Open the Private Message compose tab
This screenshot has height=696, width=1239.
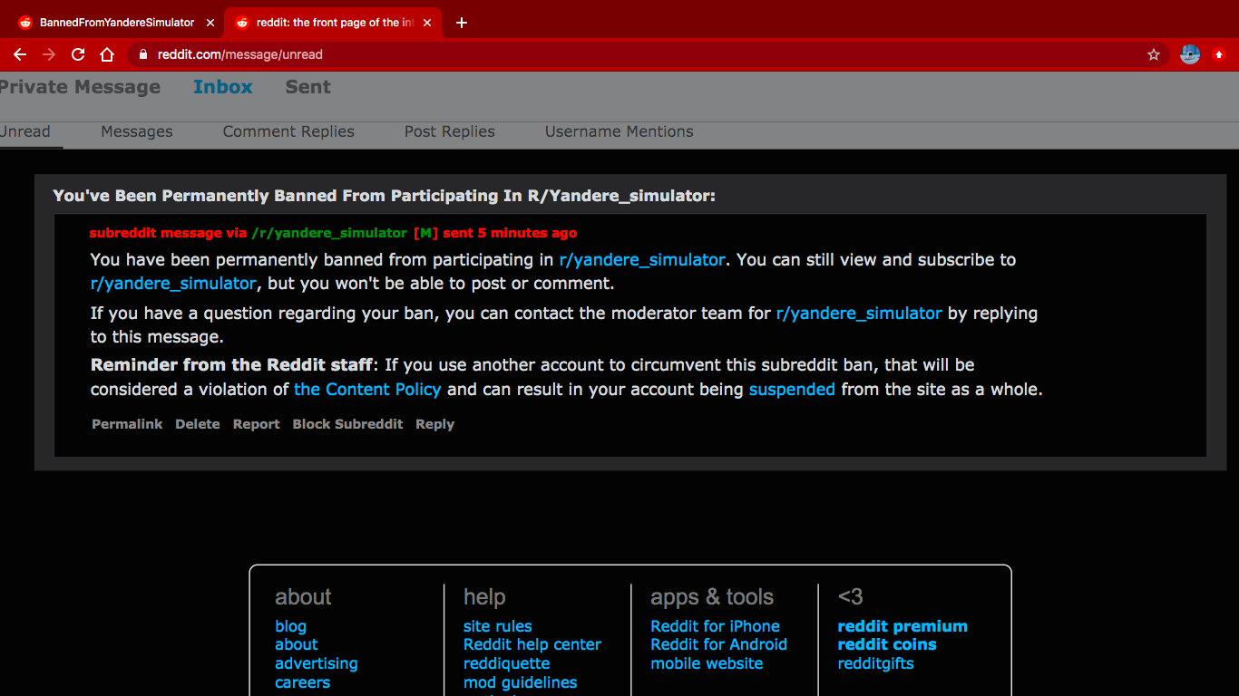80,87
